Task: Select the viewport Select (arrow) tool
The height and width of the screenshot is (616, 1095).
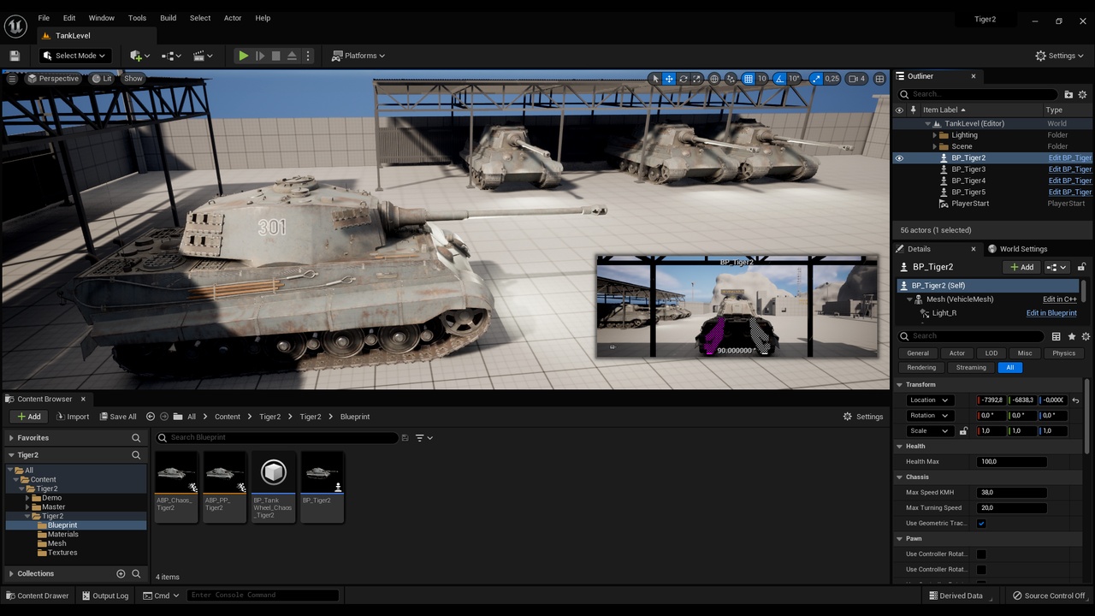Action: (655, 79)
